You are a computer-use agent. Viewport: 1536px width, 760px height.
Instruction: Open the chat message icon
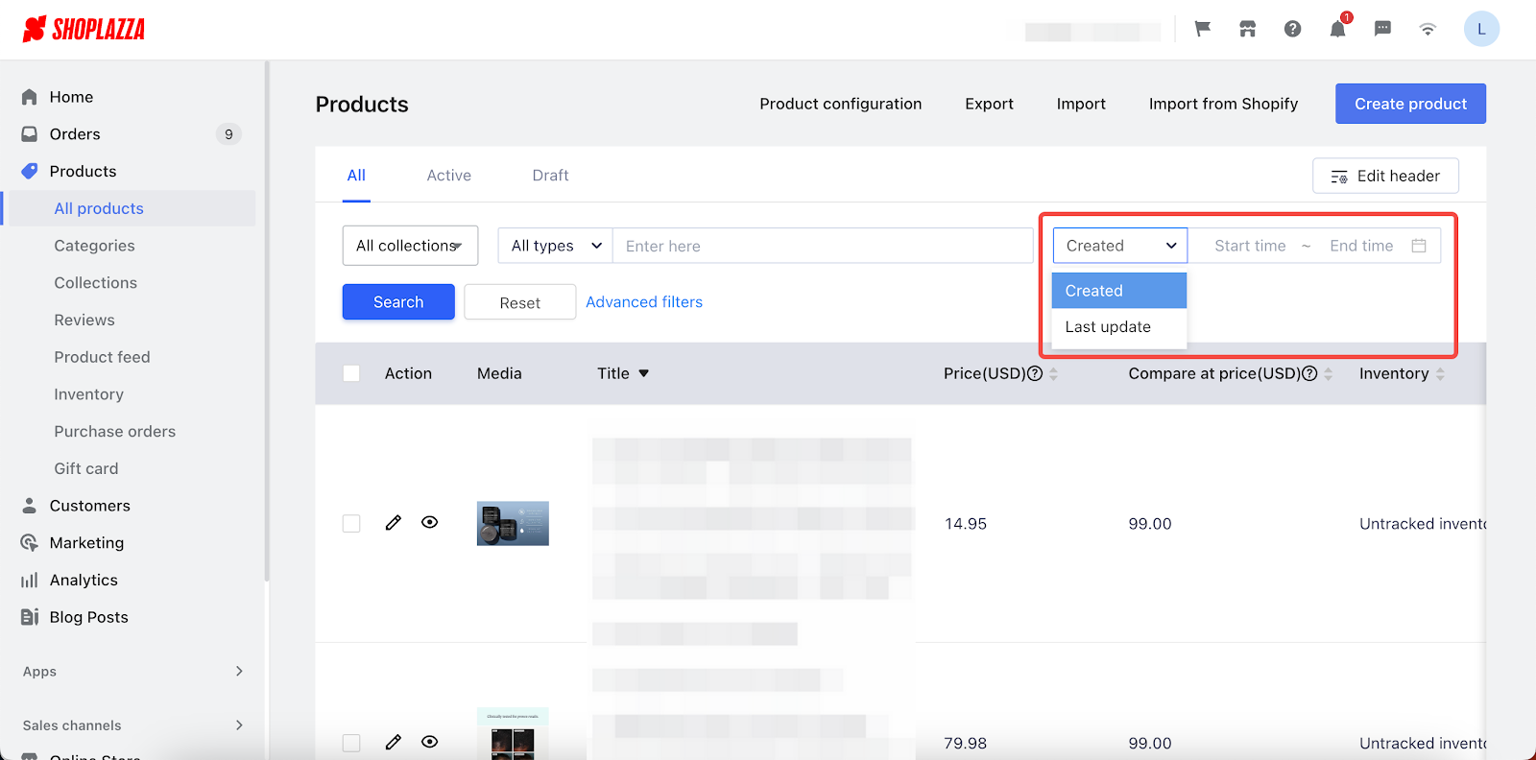[x=1382, y=29]
